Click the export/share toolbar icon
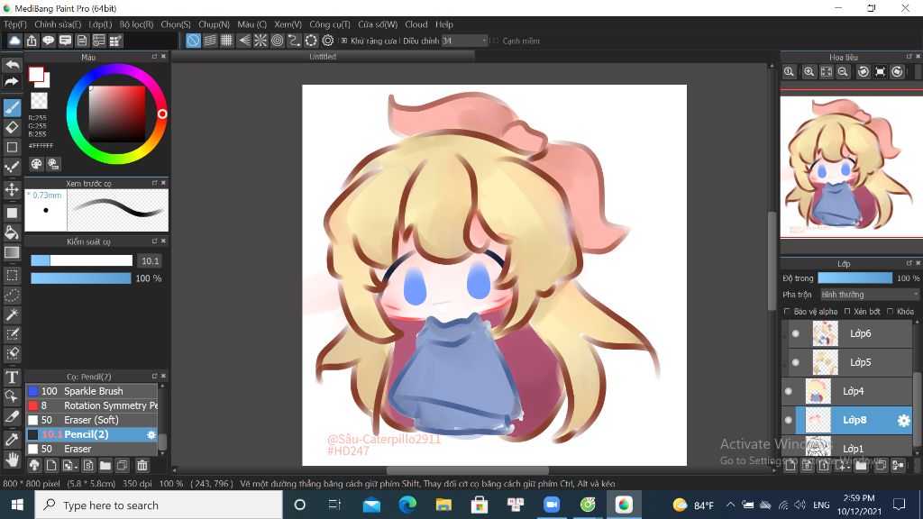 [32, 41]
